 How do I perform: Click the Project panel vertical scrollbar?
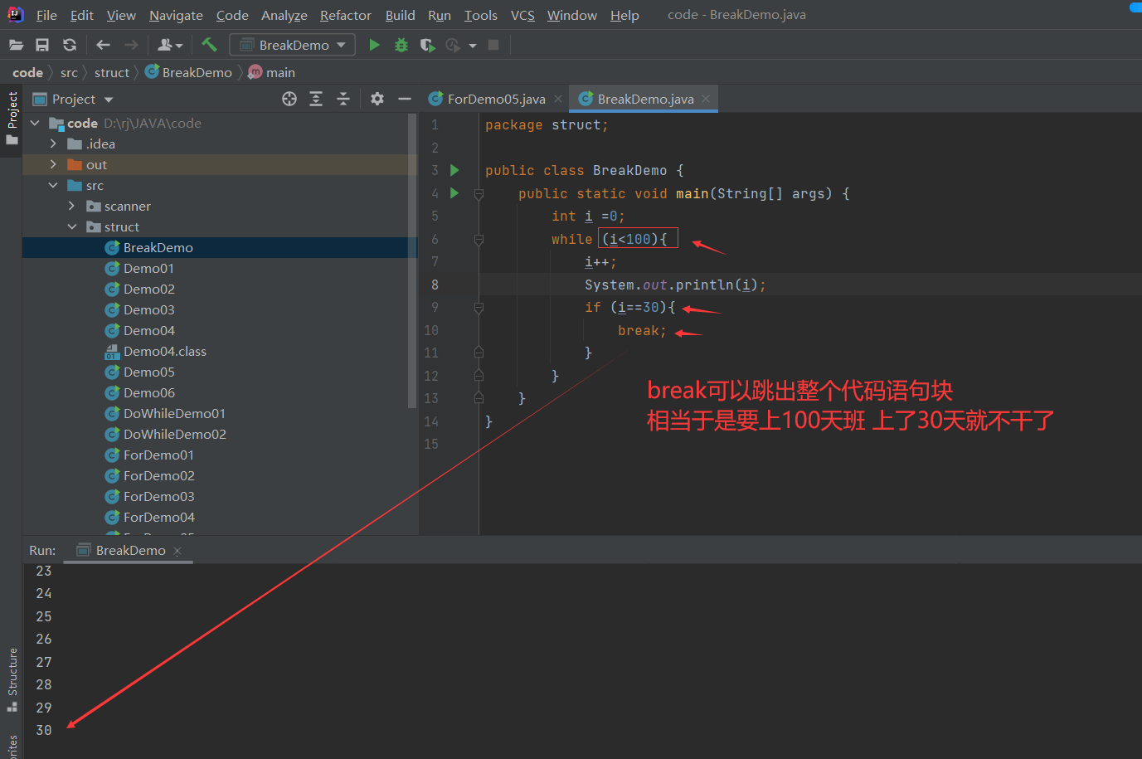coord(413,260)
